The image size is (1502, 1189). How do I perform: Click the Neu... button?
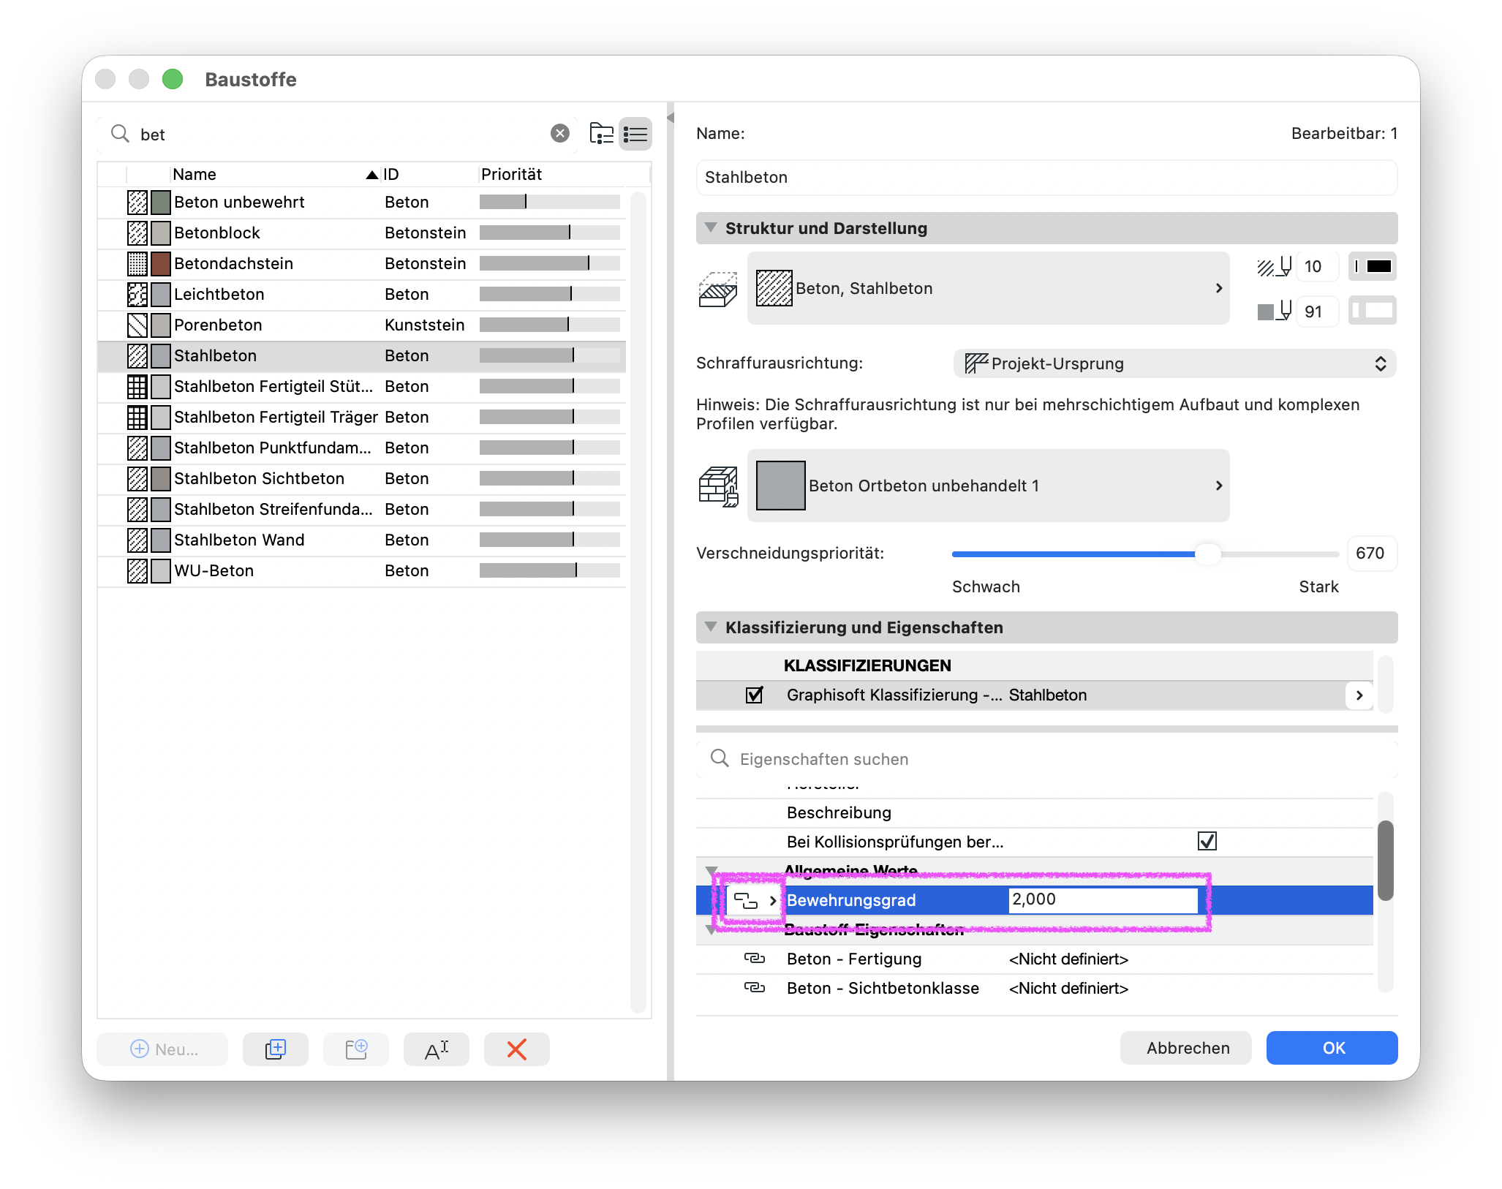(163, 1049)
